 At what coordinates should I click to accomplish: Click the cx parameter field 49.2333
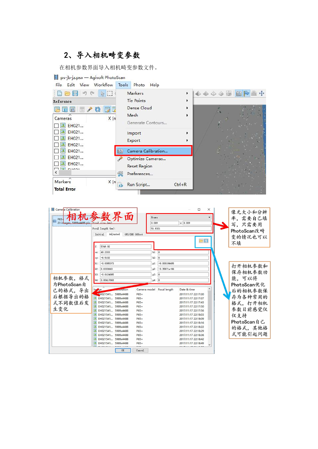[125, 252]
